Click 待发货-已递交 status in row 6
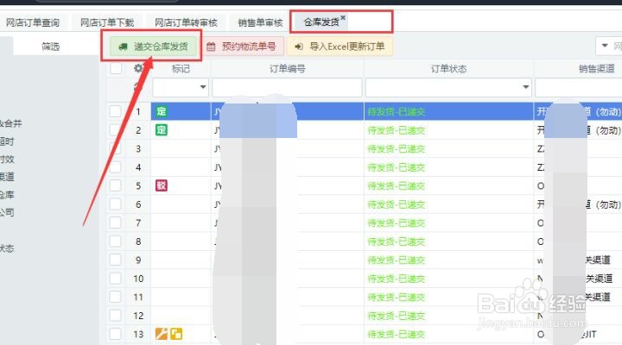Image resolution: width=622 pixels, height=345 pixels. pyautogui.click(x=396, y=204)
